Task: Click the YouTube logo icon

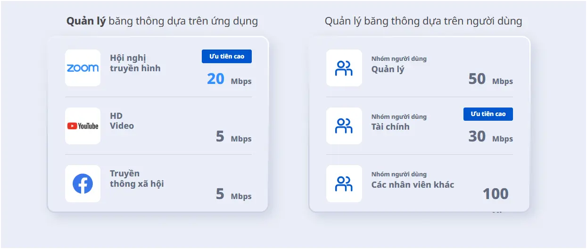Action: point(83,126)
